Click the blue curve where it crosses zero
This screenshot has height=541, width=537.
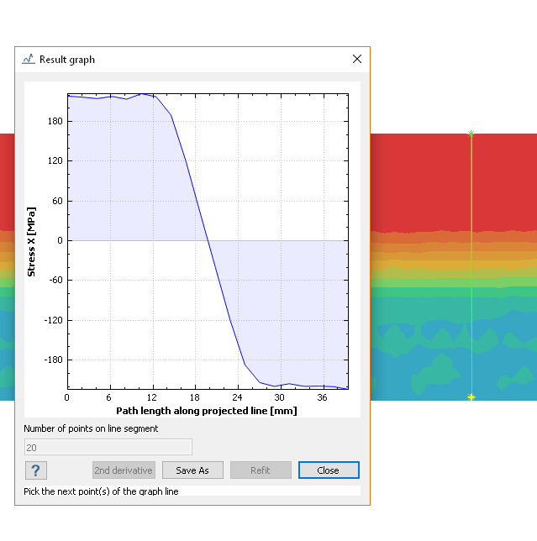click(208, 240)
